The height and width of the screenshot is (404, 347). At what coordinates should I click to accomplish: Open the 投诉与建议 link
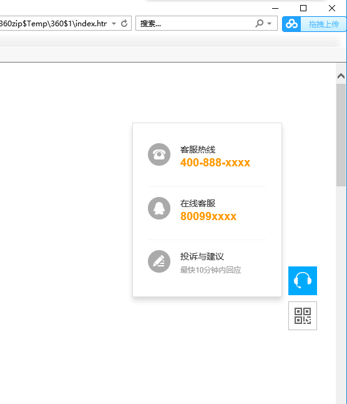pos(202,256)
